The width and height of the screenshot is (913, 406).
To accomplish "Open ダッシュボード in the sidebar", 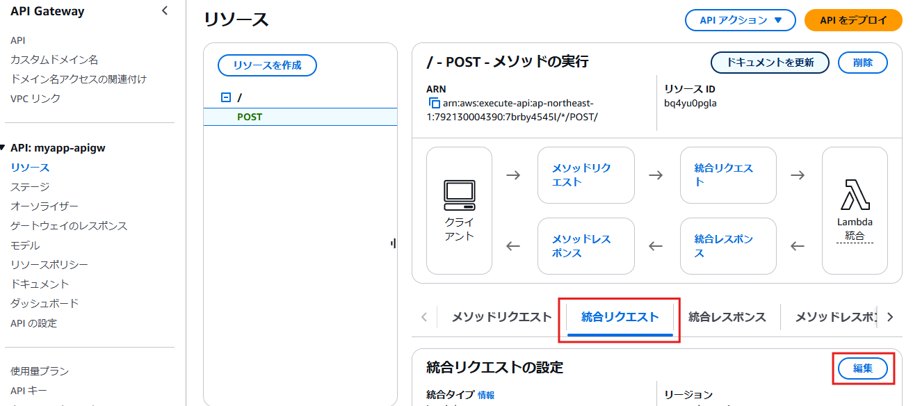I will click(x=45, y=304).
